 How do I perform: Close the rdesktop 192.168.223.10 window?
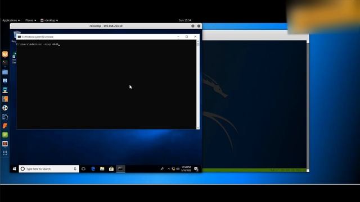(x=199, y=26)
